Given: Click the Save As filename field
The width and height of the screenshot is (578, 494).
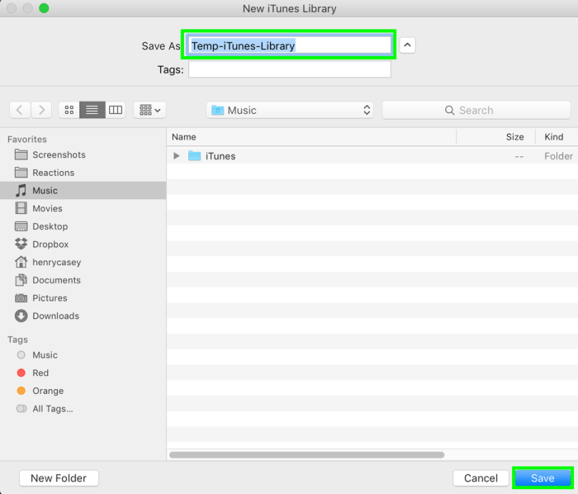Looking at the screenshot, I should pos(289,45).
